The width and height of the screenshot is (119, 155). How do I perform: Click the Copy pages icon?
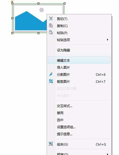(51, 25)
